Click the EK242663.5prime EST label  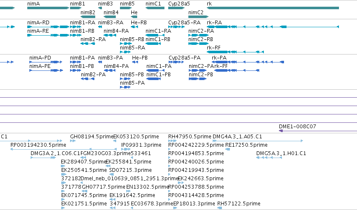coord(201,179)
